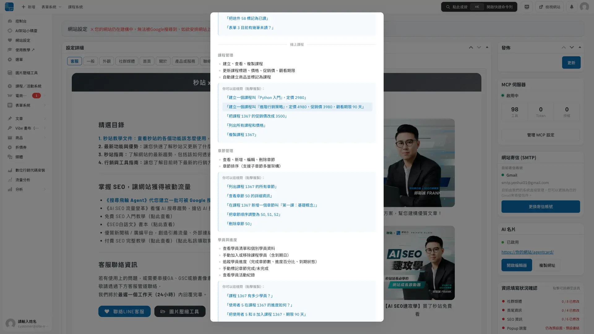Expand the 表單系統 top bar dropdown
The height and width of the screenshot is (334, 594).
51,7
